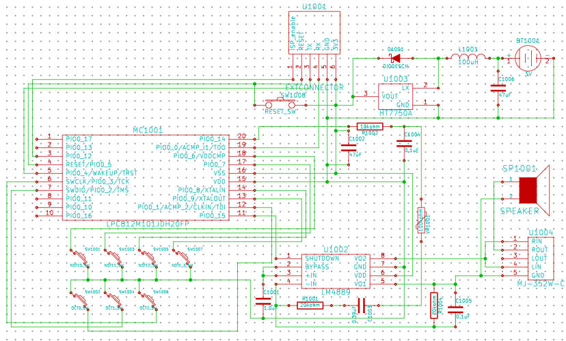Viewport: 566px width, 341px height.
Task: Select the C1001 capacitor symbol
Action: (262, 303)
